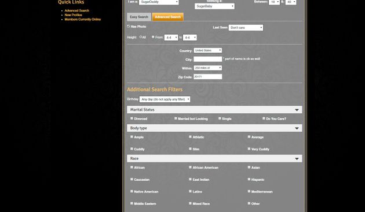365x212 pixels.
Task: Open Birthday filter dropdown
Action: coord(165,99)
